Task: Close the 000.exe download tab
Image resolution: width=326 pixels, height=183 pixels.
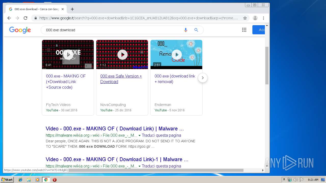Action: [x=63, y=9]
